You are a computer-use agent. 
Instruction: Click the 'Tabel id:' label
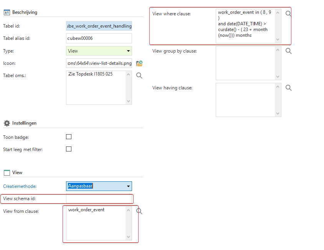[12, 26]
